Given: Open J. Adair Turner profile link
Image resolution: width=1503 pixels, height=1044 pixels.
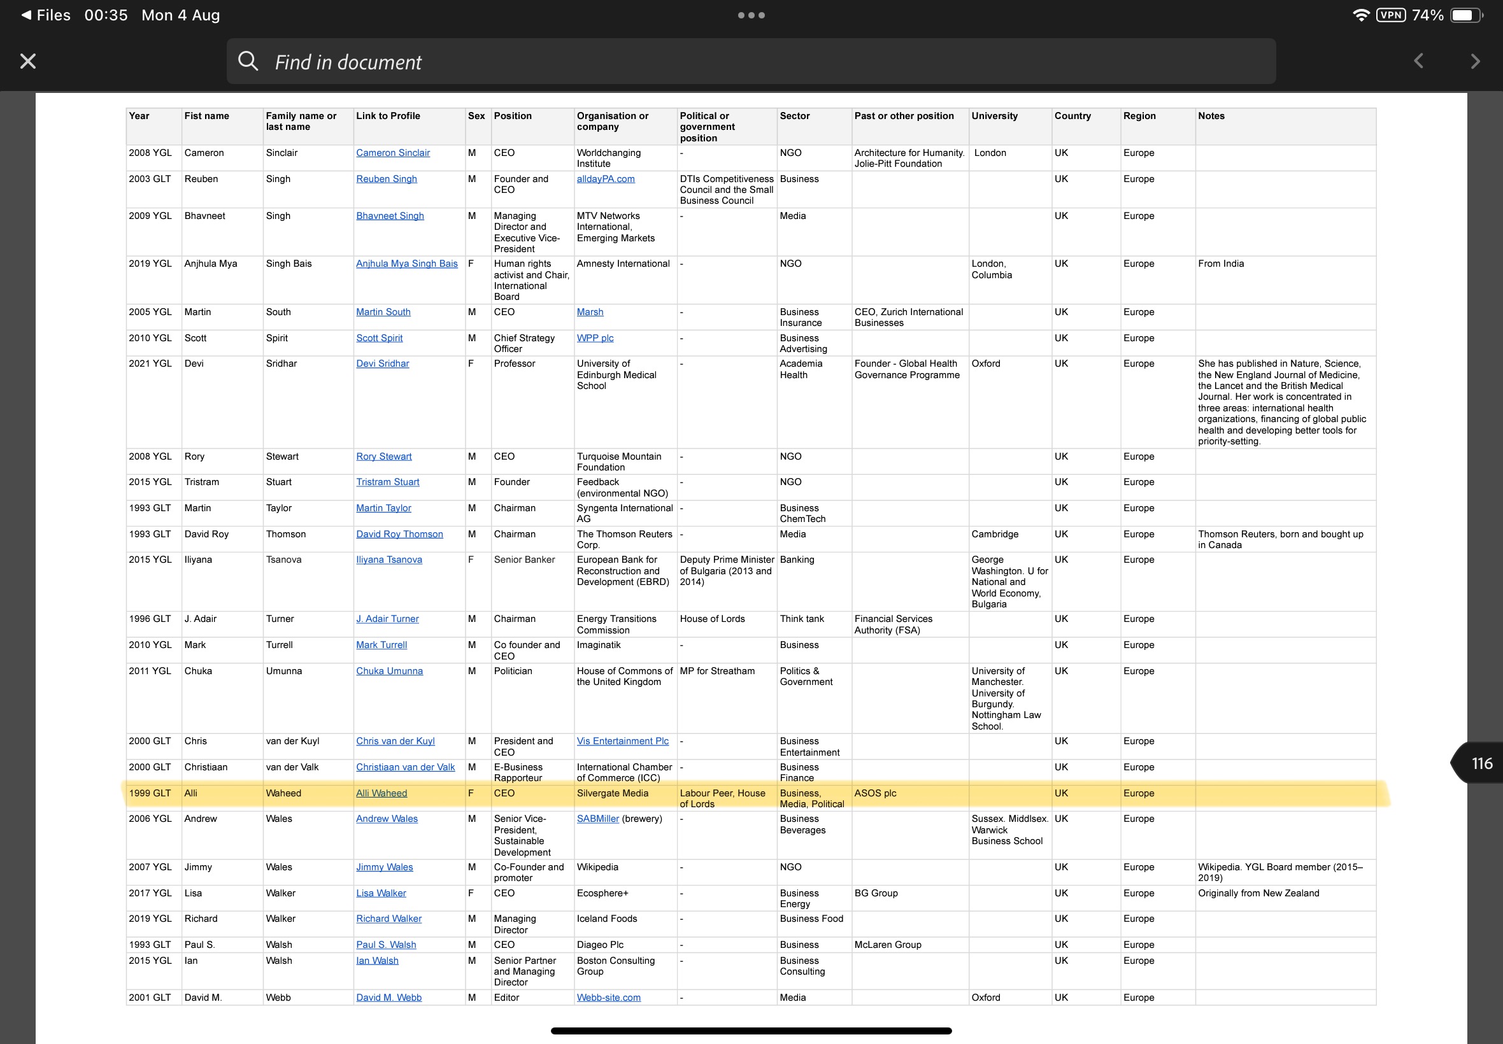Looking at the screenshot, I should pyautogui.click(x=387, y=619).
